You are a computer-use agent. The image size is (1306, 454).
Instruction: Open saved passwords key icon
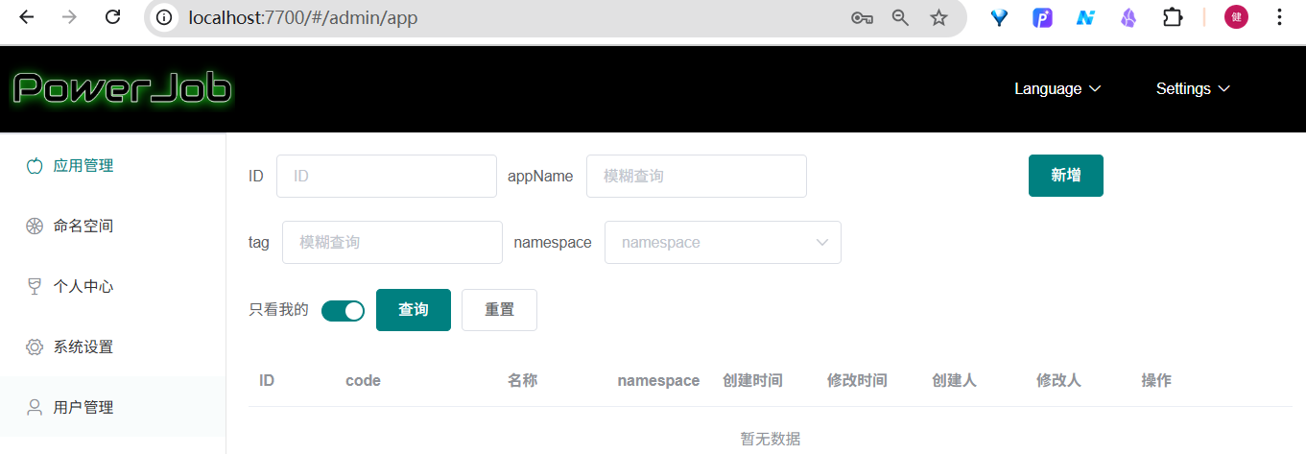pos(862,17)
